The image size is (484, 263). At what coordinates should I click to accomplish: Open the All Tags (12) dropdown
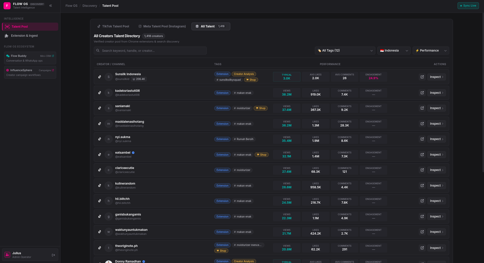tap(345, 51)
